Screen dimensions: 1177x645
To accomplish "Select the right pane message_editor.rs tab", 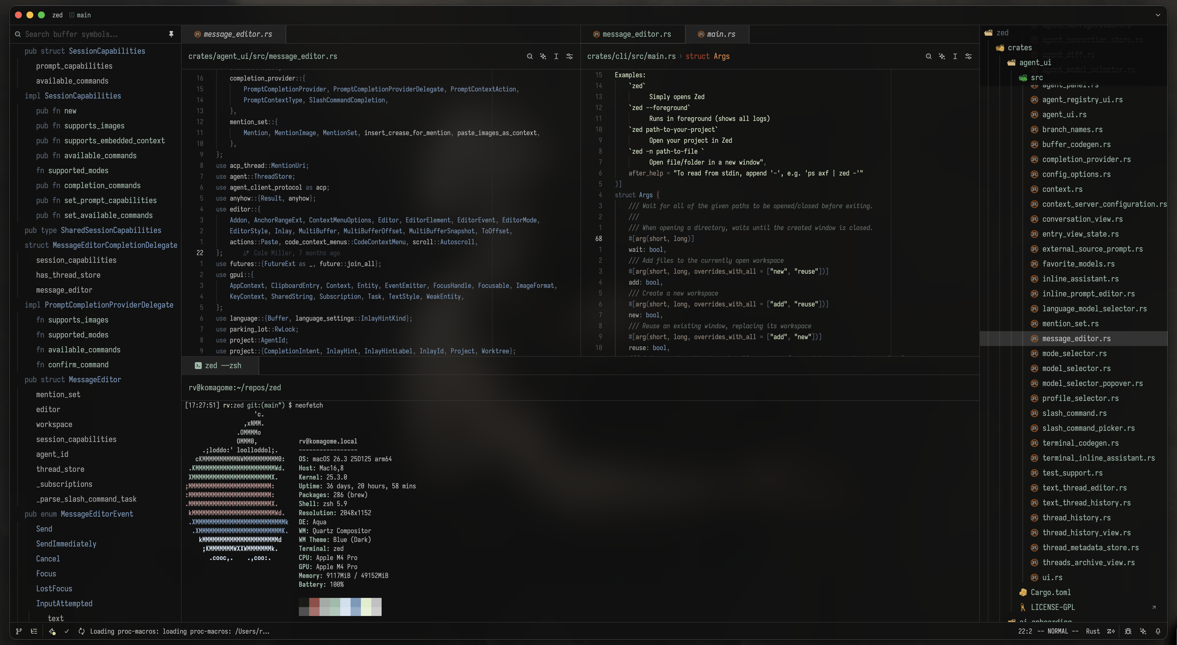I will [x=632, y=34].
